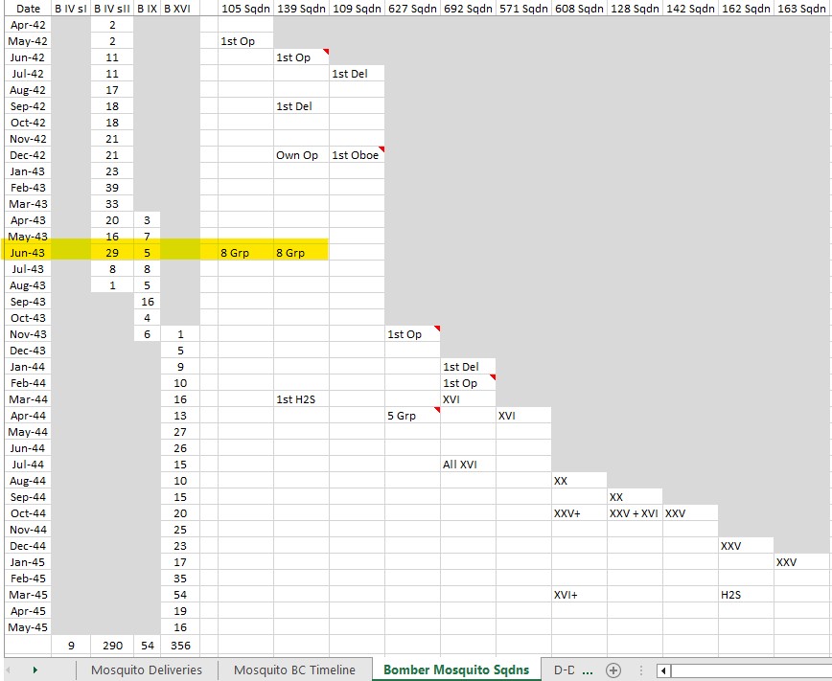Click 8 Grp under 139 Sqdn
Viewport: 832px width, 681px height.
tap(301, 253)
